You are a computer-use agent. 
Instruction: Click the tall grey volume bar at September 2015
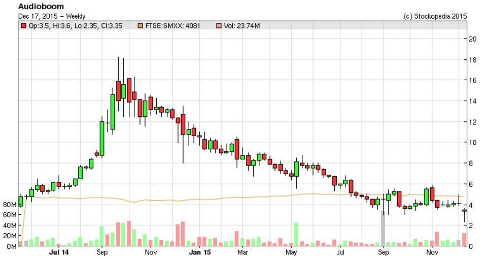(383, 229)
